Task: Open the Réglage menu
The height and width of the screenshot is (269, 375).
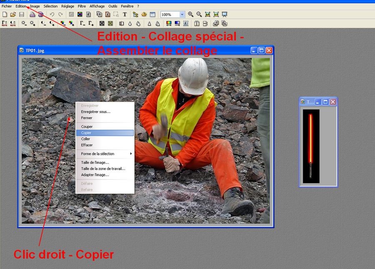Action: 67,6
